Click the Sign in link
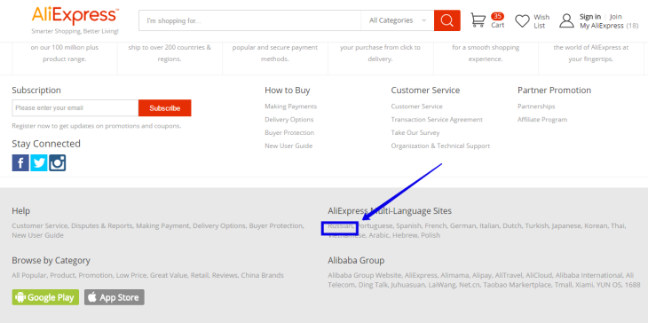The height and width of the screenshot is (323, 648). (x=590, y=17)
